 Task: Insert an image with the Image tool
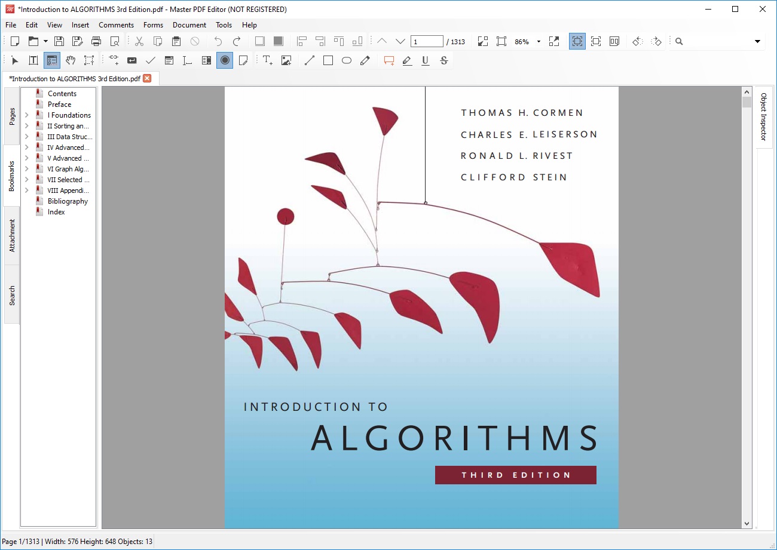tap(286, 60)
